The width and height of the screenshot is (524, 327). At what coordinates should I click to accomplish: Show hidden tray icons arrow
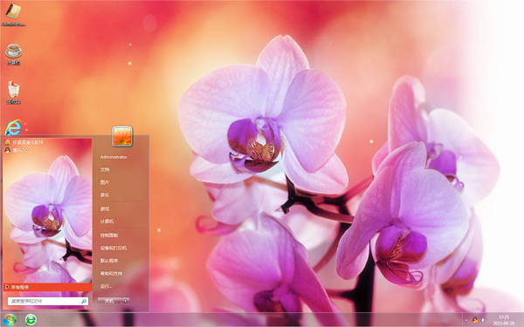coord(466,320)
